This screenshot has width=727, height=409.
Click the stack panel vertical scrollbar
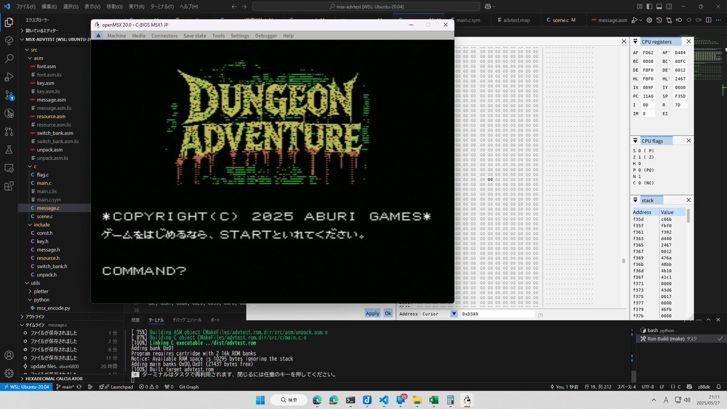(688, 216)
